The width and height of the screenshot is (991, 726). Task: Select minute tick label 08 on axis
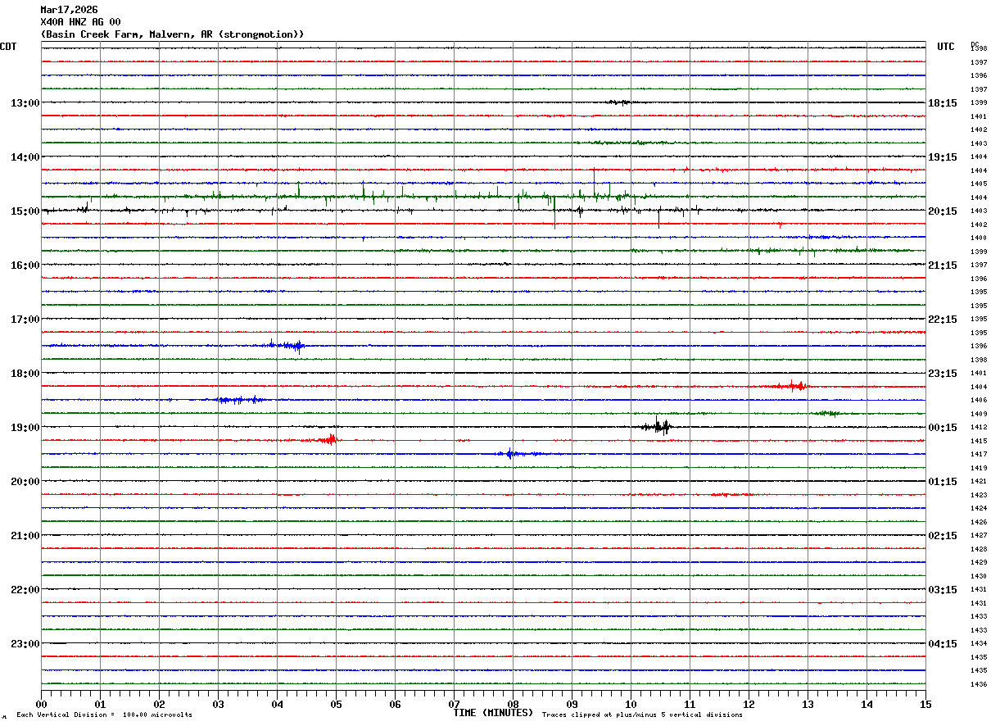(x=513, y=704)
